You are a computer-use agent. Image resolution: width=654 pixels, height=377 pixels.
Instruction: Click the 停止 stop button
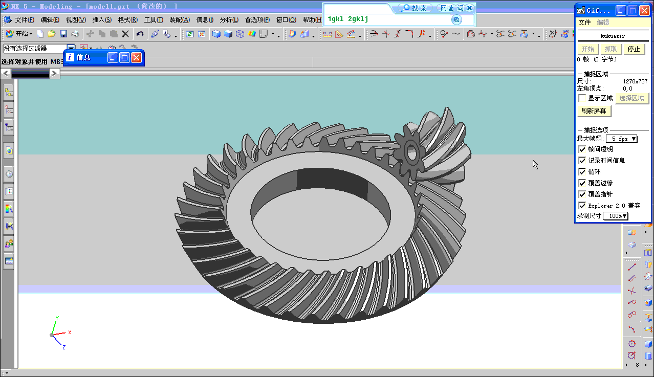point(634,49)
